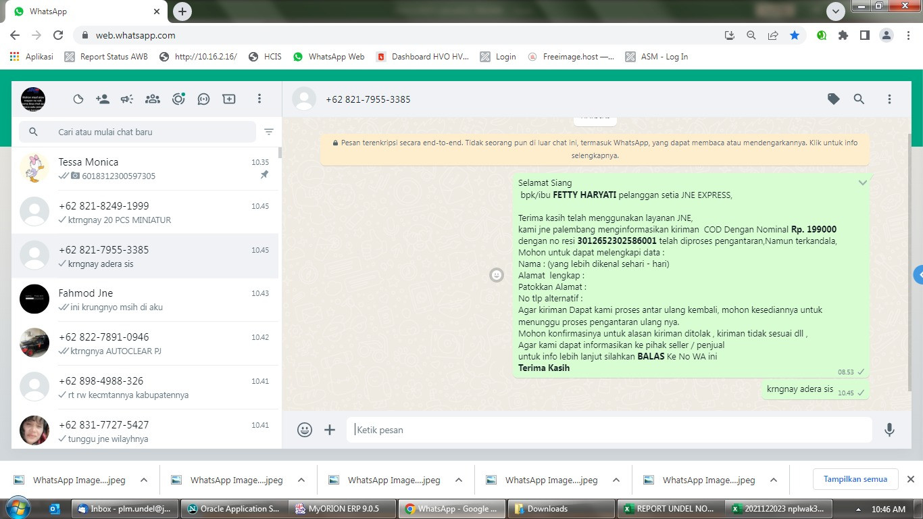Viewport: 923px width, 519px height.
Task: Open Dashboard HVO bookmark
Action: pos(422,57)
